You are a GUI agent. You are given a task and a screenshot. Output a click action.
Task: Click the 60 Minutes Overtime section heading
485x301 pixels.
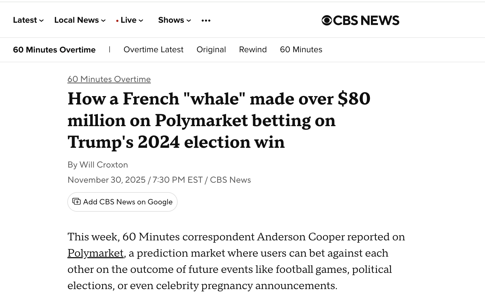click(x=54, y=50)
